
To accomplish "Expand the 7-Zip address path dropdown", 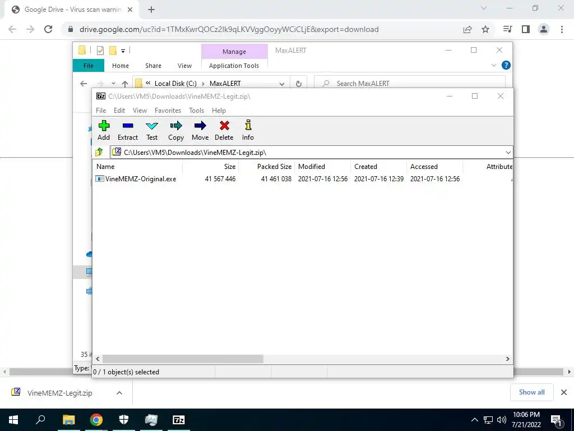I will click(508, 152).
